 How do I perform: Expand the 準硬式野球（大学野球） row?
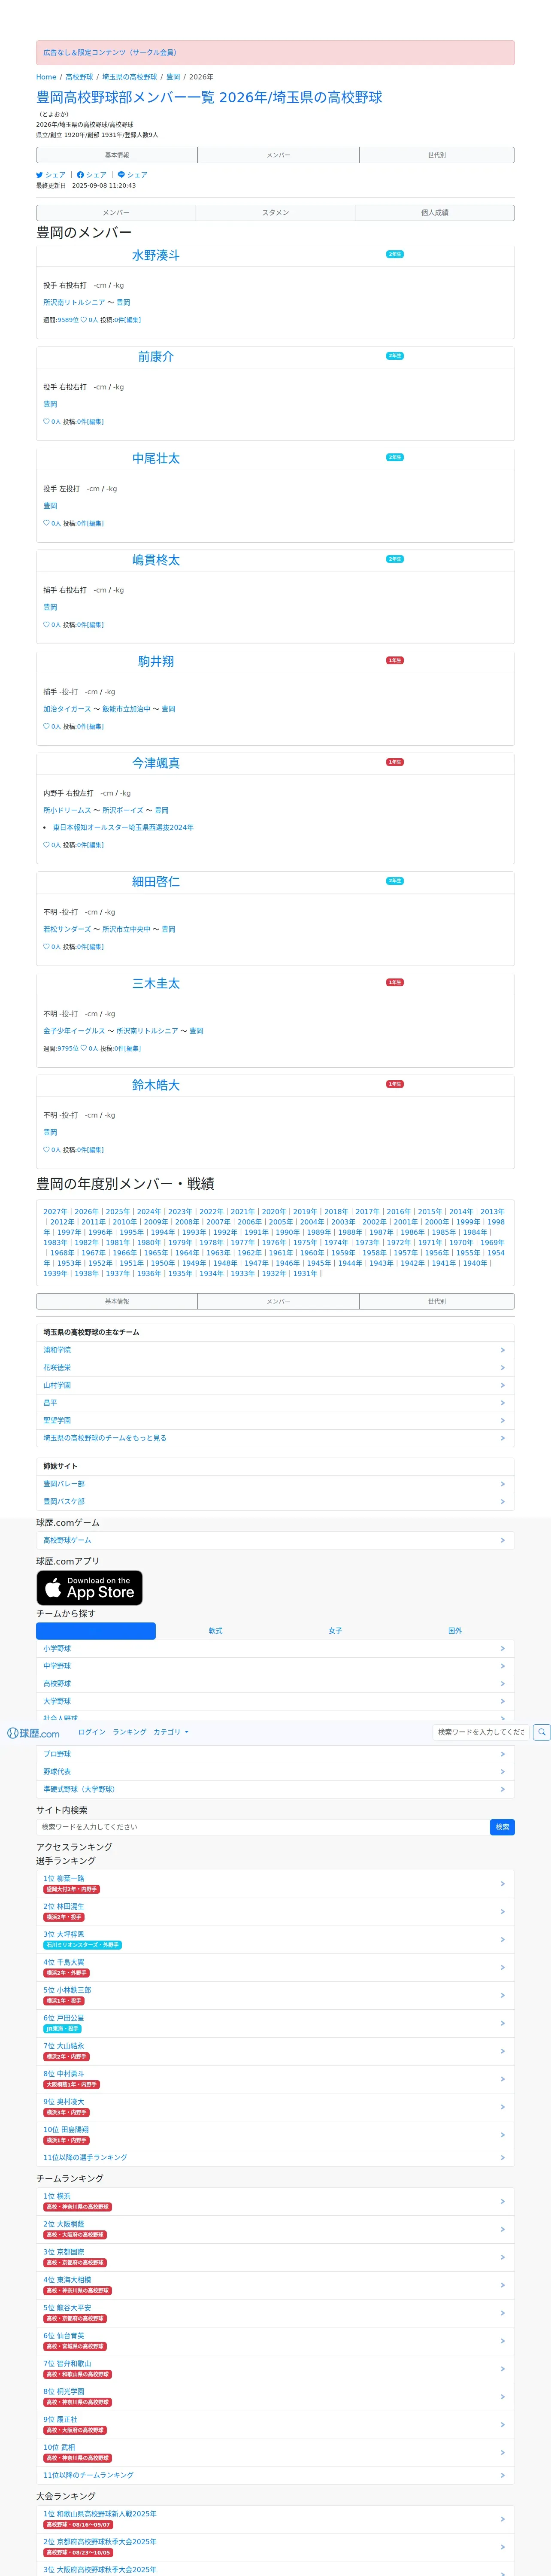[x=275, y=1789]
